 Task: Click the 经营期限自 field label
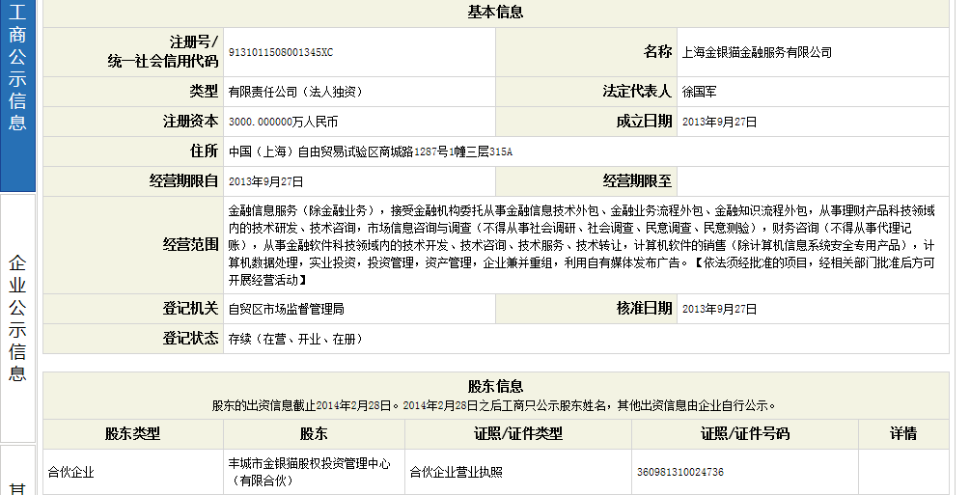[183, 181]
